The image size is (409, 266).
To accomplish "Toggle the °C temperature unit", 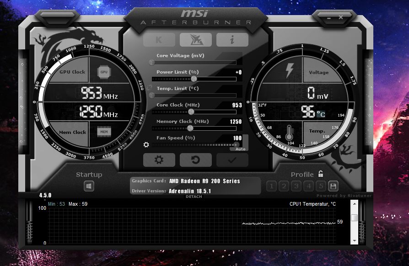I will pyautogui.click(x=321, y=114).
